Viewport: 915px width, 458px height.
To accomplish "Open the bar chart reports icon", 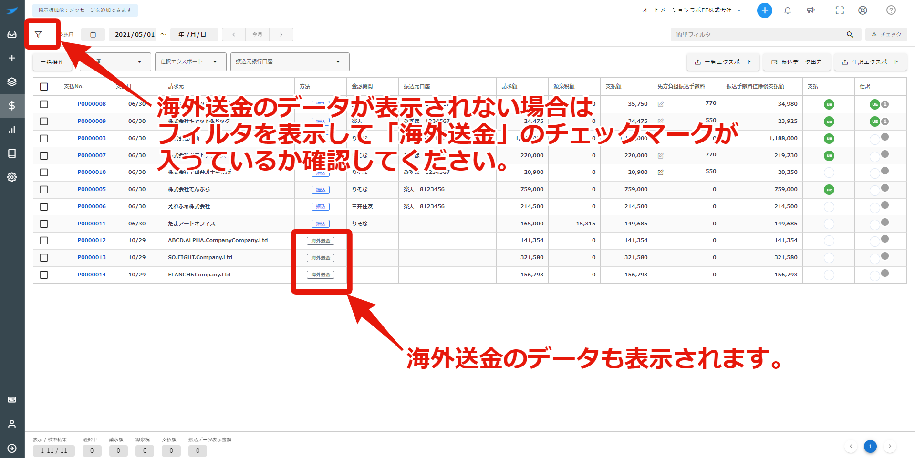I will (x=12, y=130).
